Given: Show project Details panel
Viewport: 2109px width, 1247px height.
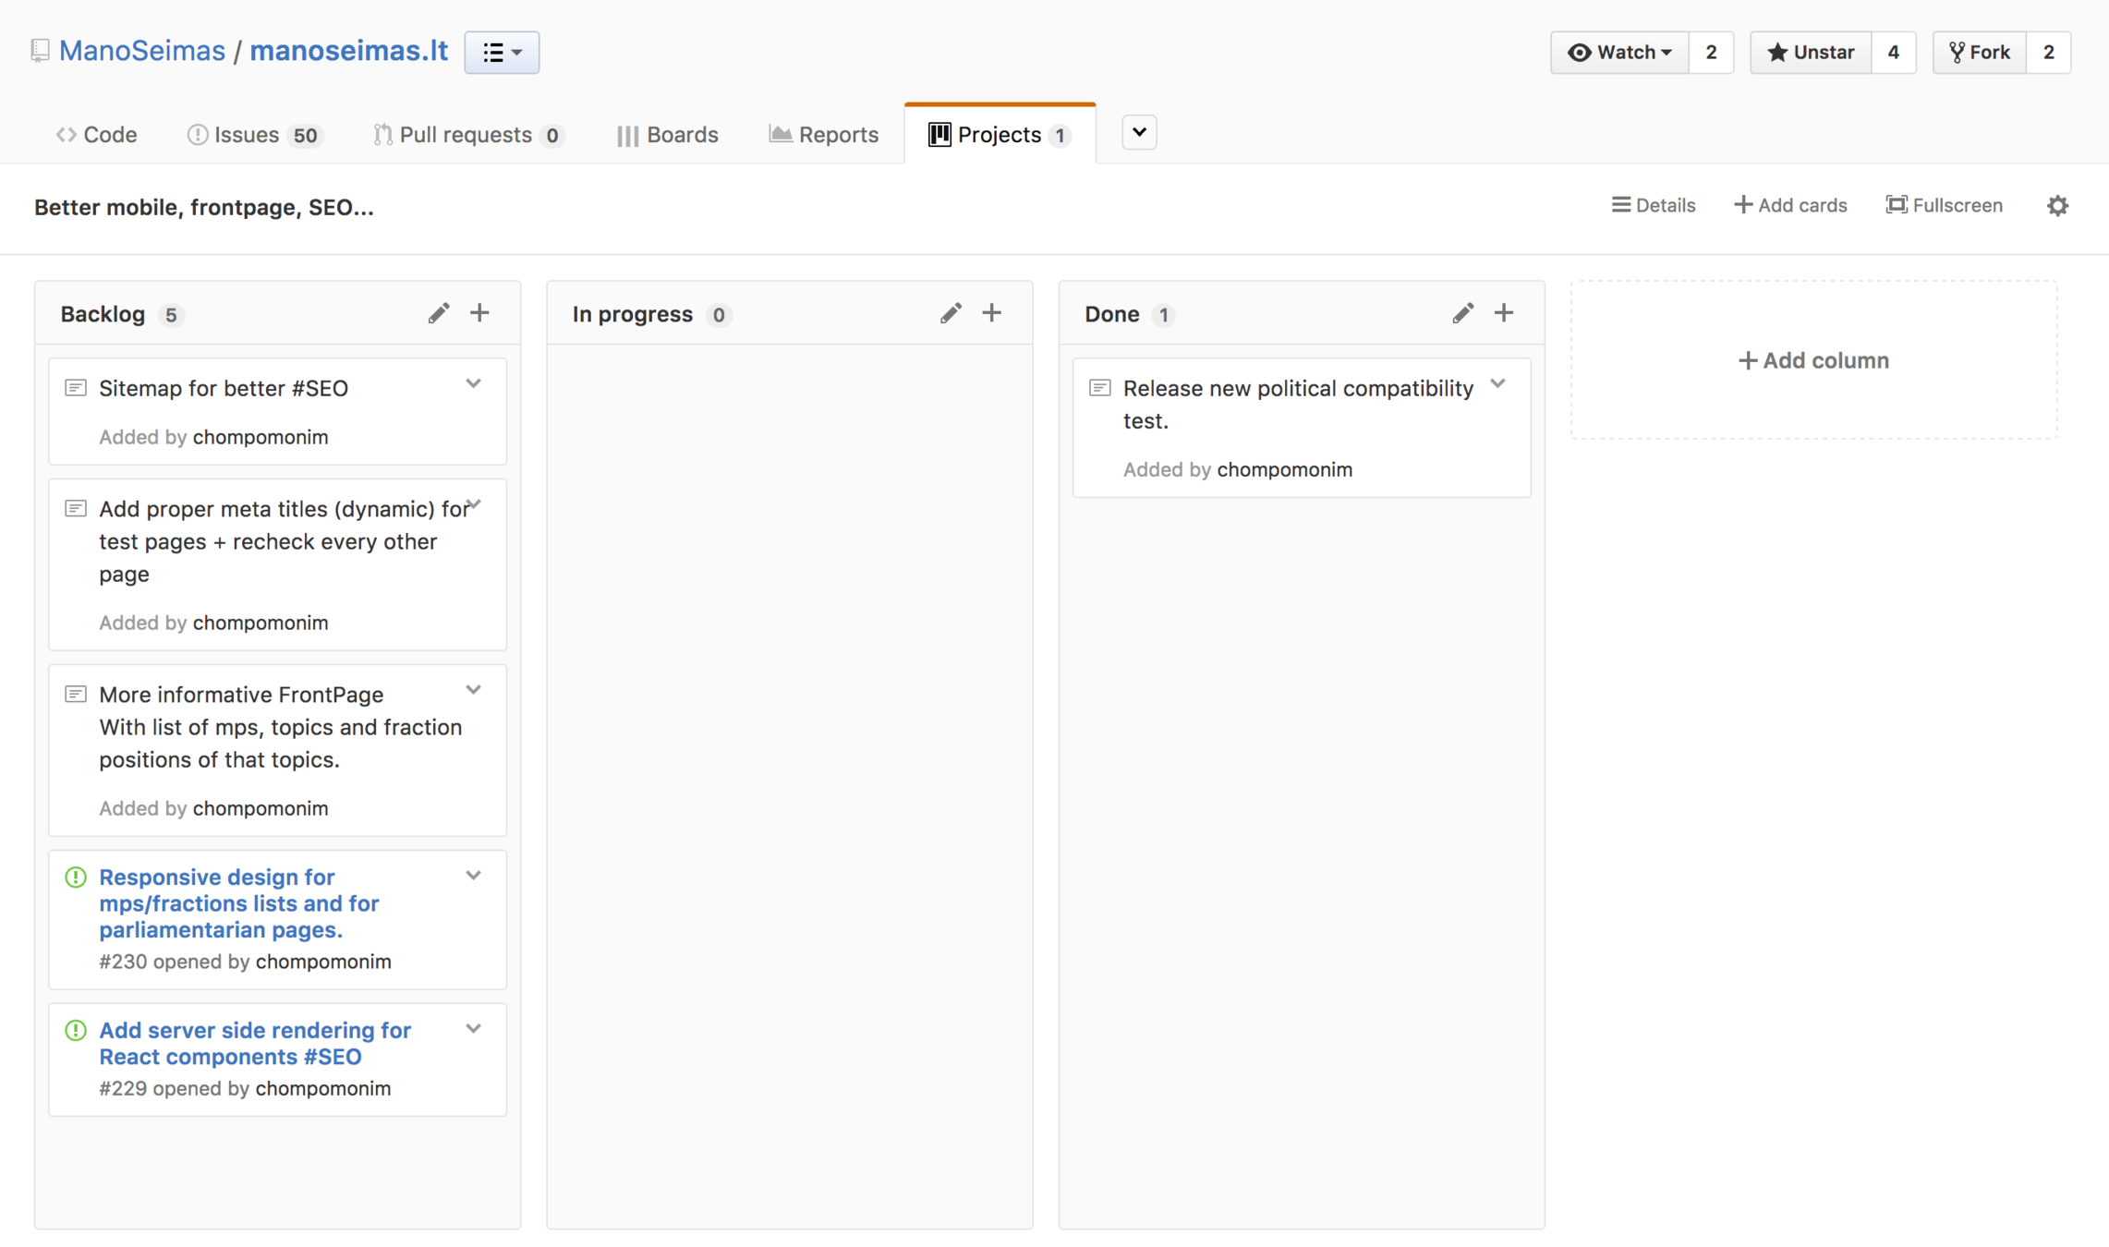Looking at the screenshot, I should coord(1654,205).
